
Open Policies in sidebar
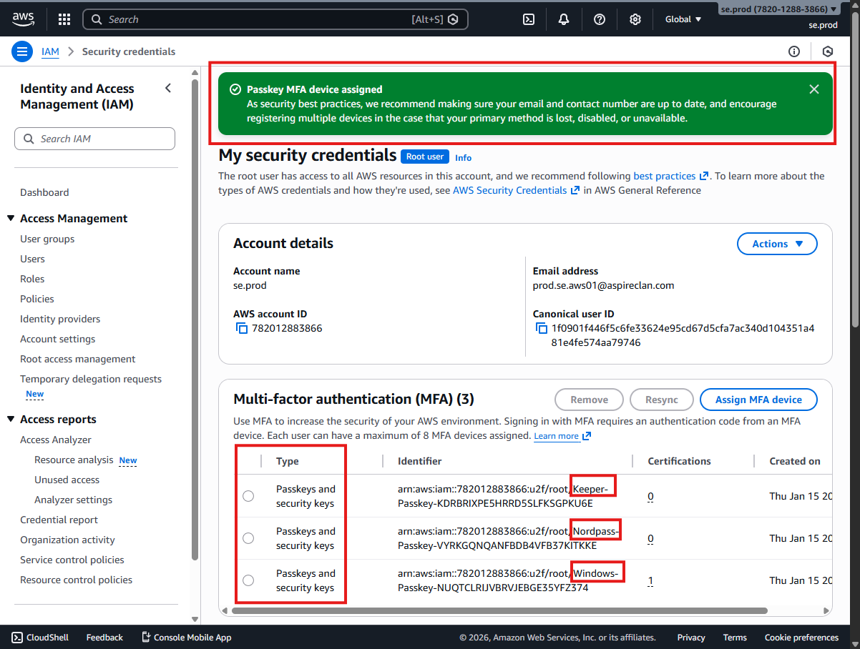tap(37, 299)
